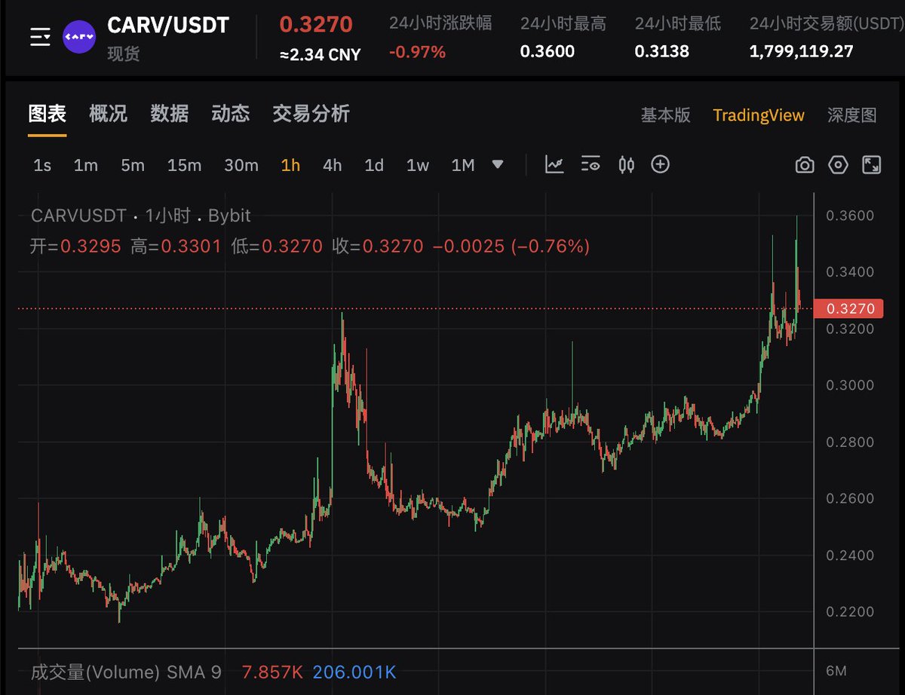The image size is (905, 695).
Task: Click the 开=0.3295 open value in legend
Action: pos(76,246)
